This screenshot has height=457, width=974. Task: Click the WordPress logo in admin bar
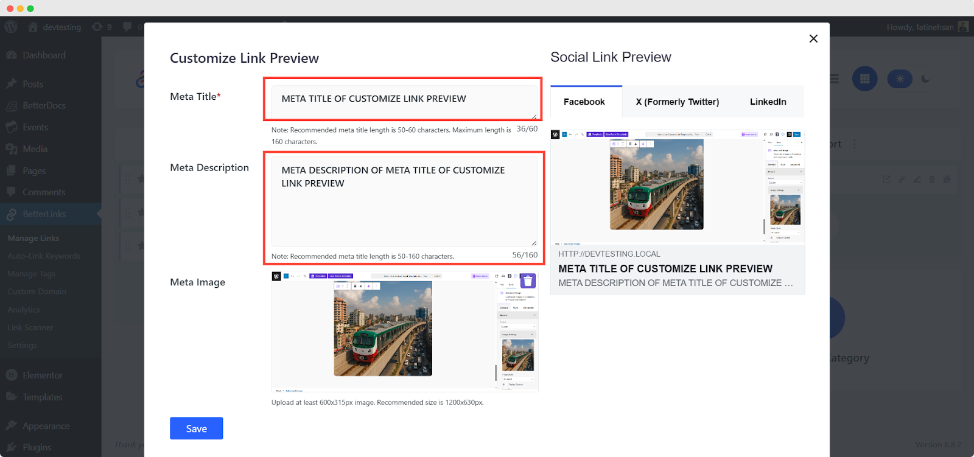(11, 27)
